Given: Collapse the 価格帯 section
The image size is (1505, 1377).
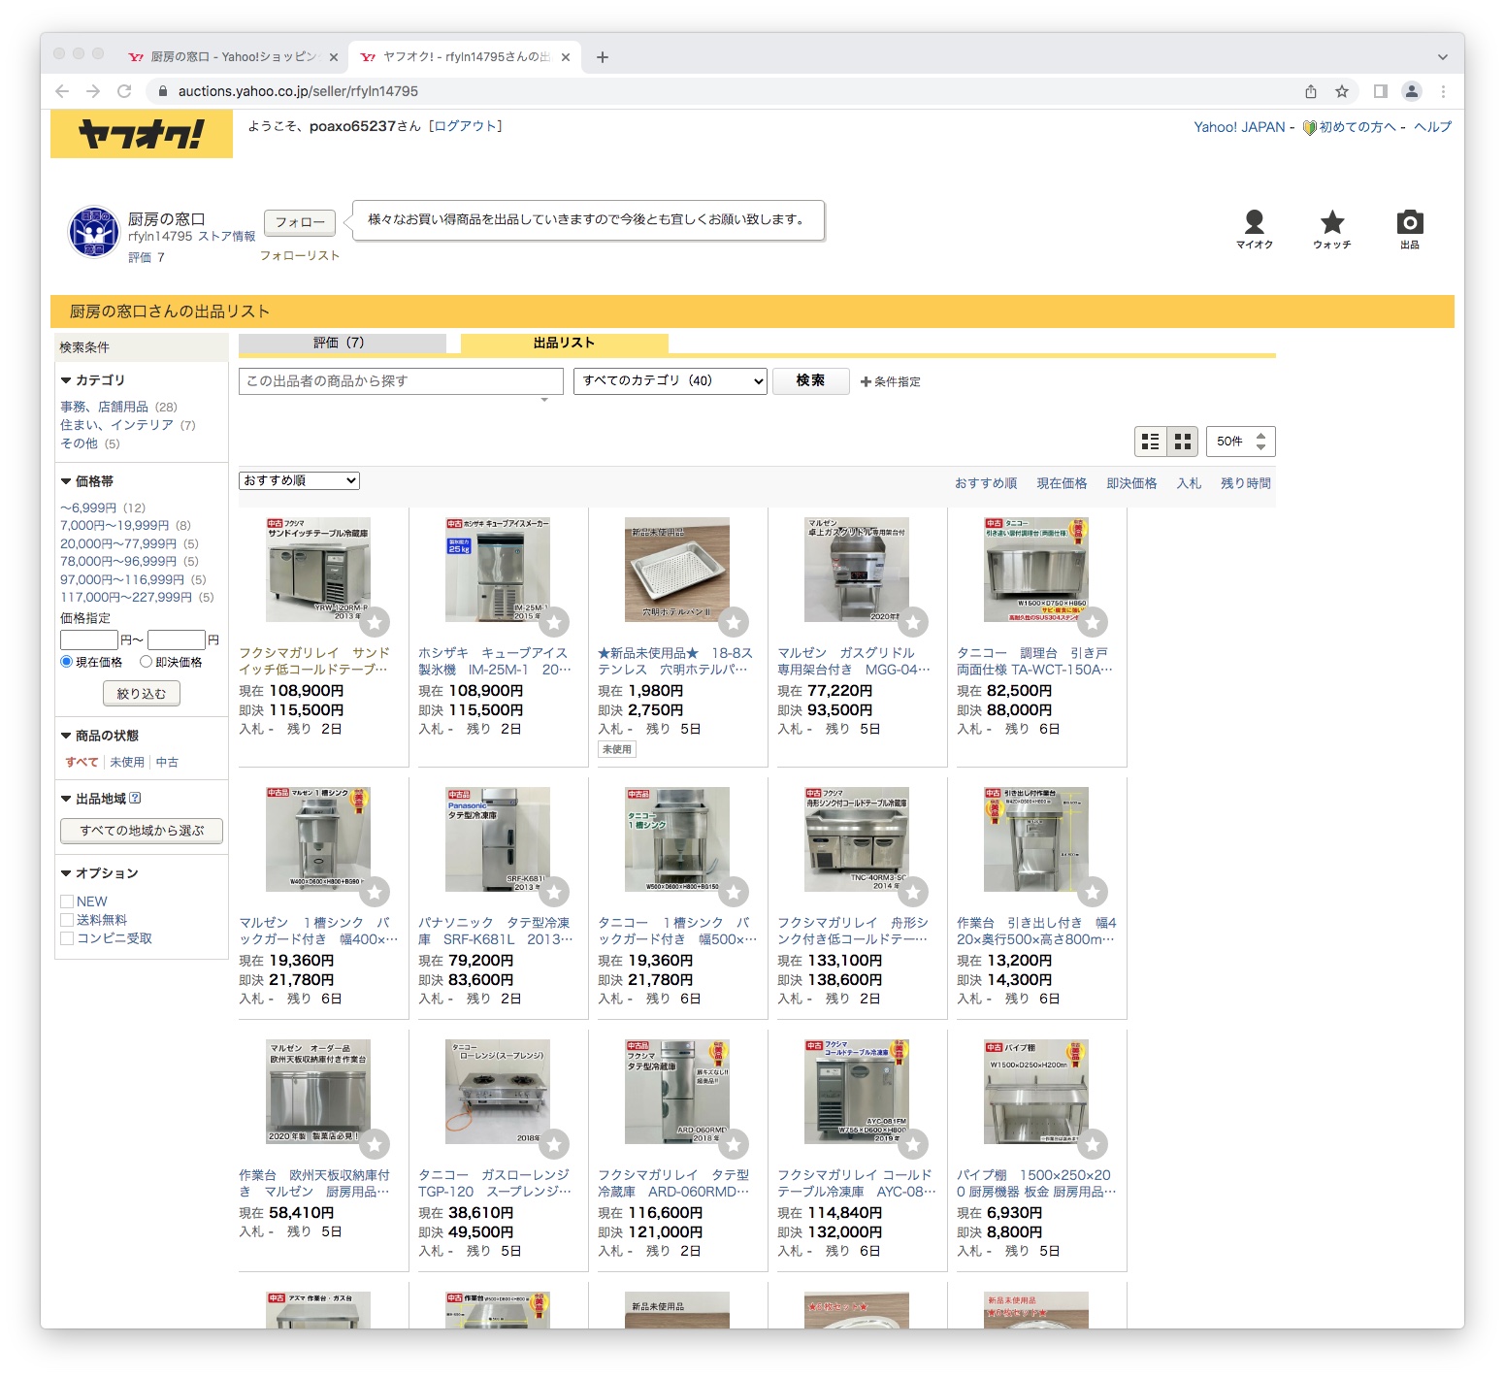Looking at the screenshot, I should tap(86, 481).
